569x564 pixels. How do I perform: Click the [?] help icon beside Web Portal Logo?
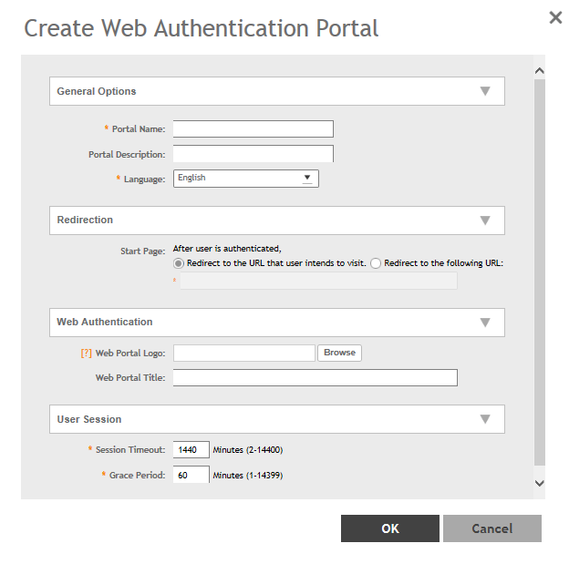point(87,353)
